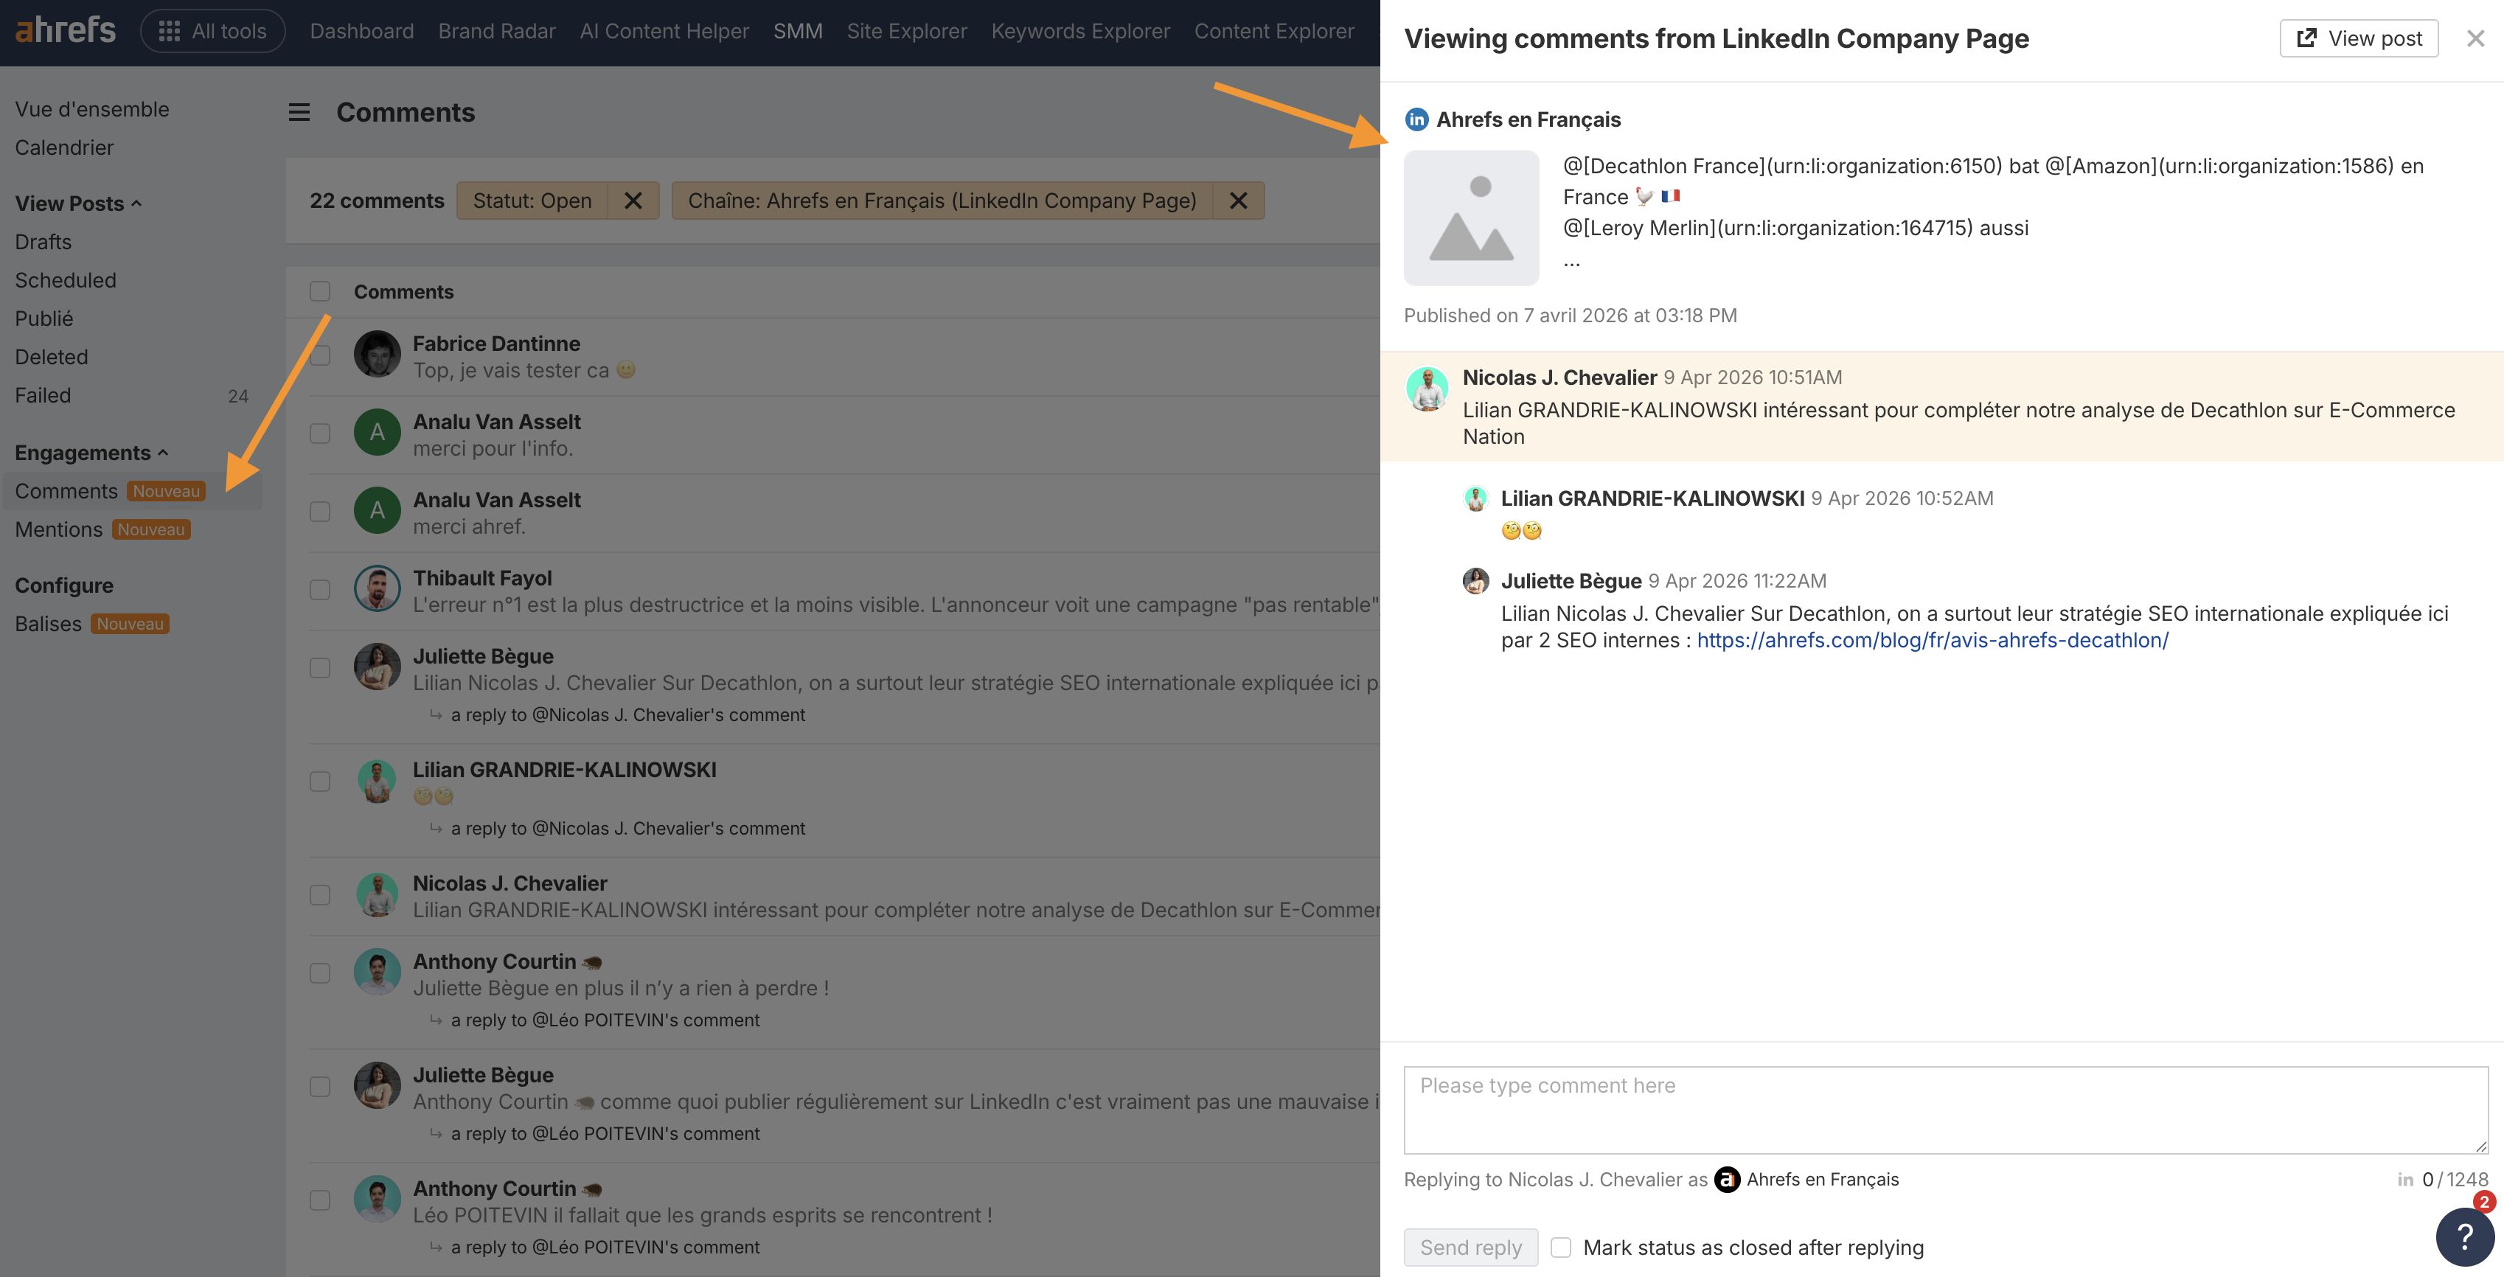Viewport: 2504px width, 1277px height.
Task: Click Lilian GRANDRIE-KALINOWSKI's avatar in the panel
Action: tap(1475, 498)
